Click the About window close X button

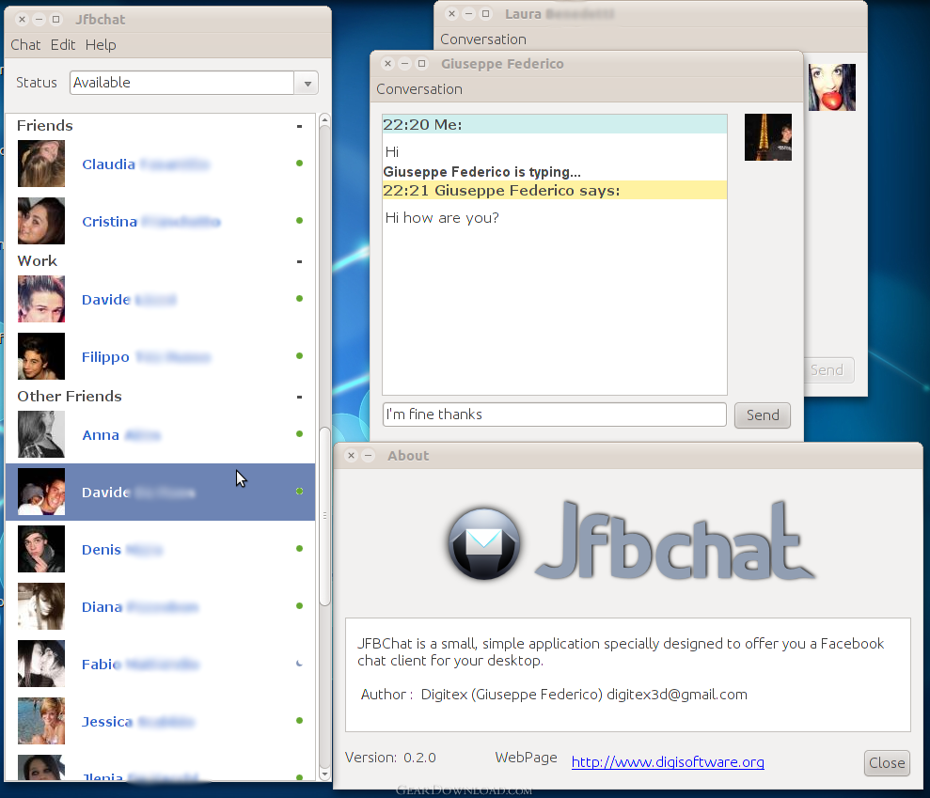coord(351,455)
